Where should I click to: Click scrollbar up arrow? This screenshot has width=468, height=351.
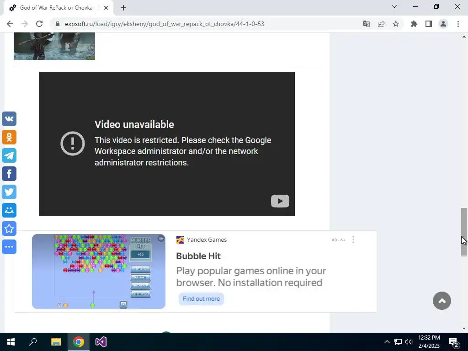point(464,37)
